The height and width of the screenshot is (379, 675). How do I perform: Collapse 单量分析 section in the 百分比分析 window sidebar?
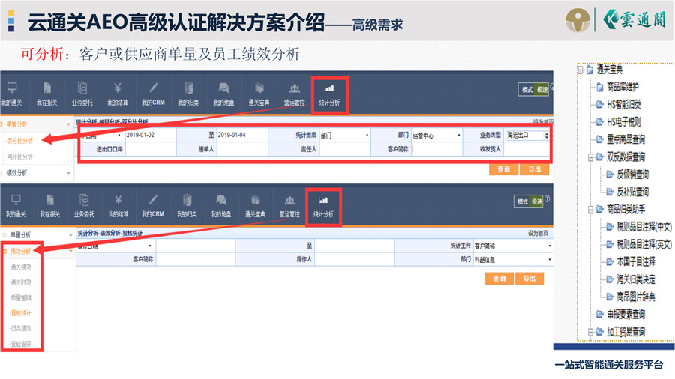click(68, 124)
